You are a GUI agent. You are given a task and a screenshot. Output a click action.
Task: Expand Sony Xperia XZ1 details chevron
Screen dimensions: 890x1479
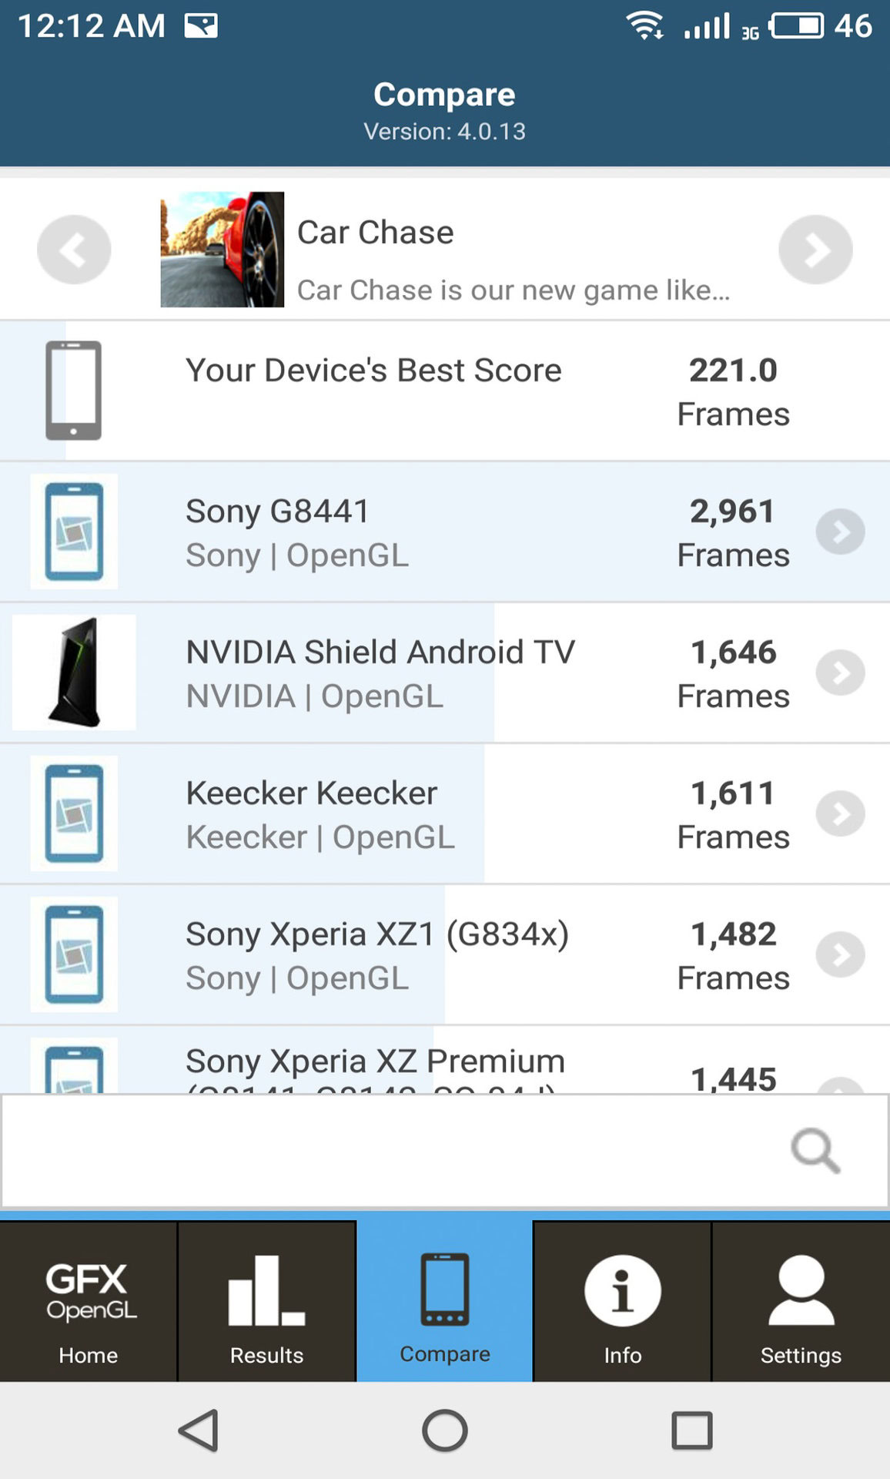point(840,954)
